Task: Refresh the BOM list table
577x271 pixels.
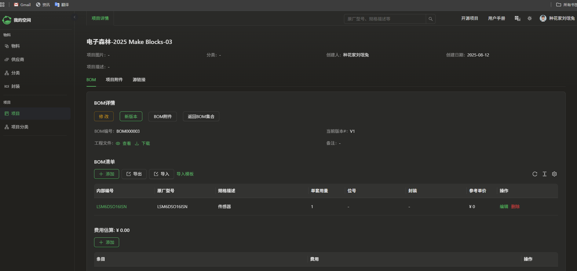Action: pyautogui.click(x=535, y=174)
